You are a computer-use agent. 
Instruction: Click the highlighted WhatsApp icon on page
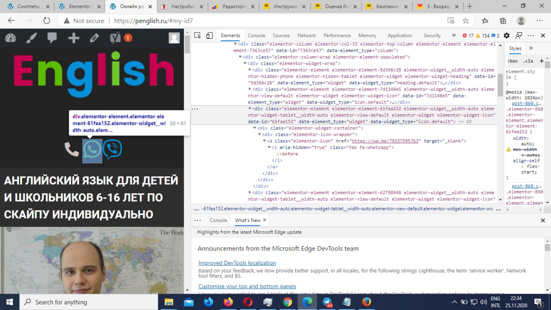pyautogui.click(x=92, y=149)
